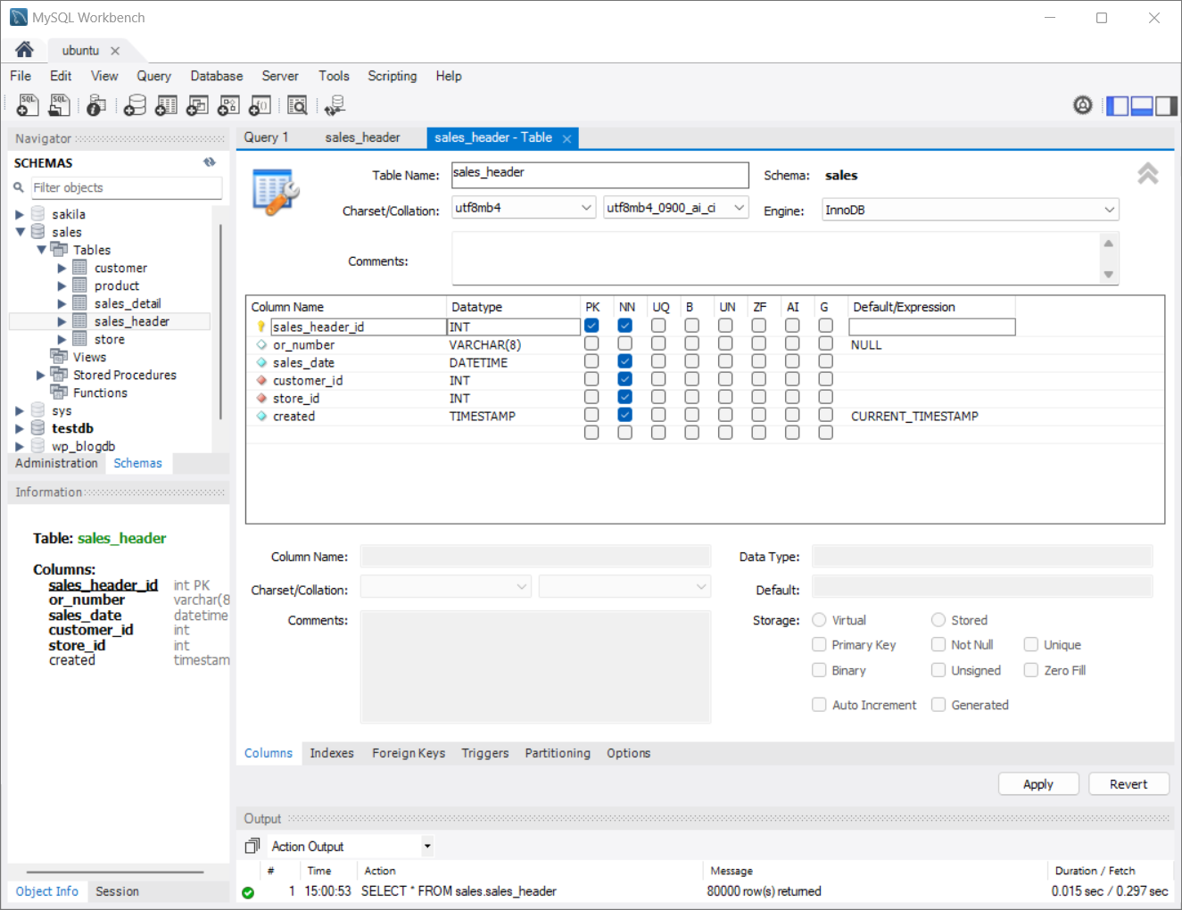
Task: Toggle UQ checkbox for or_number row
Action: [x=658, y=343]
